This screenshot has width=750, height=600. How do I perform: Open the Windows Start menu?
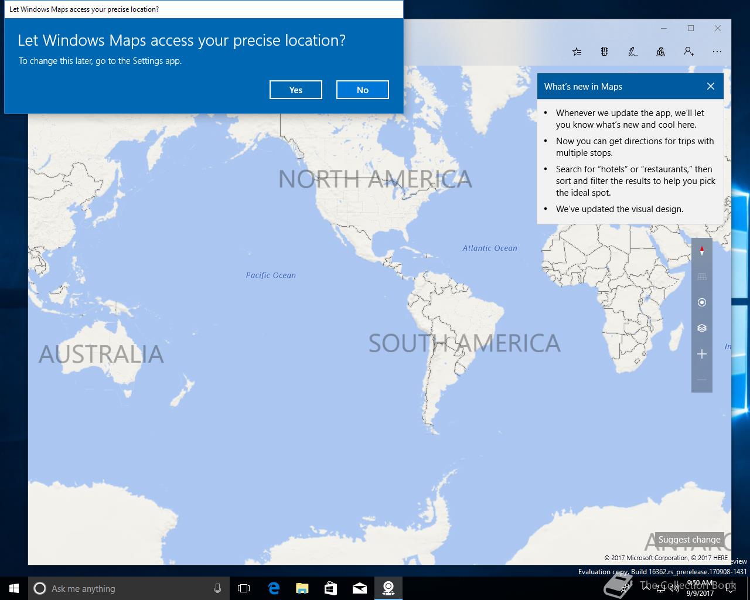14,588
